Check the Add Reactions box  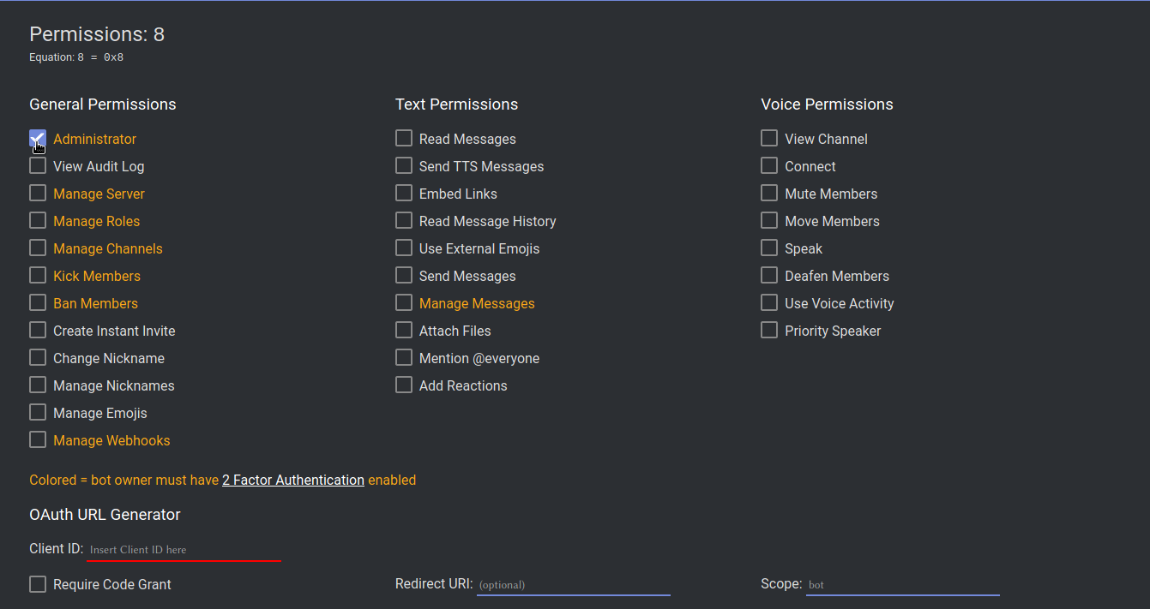(404, 385)
